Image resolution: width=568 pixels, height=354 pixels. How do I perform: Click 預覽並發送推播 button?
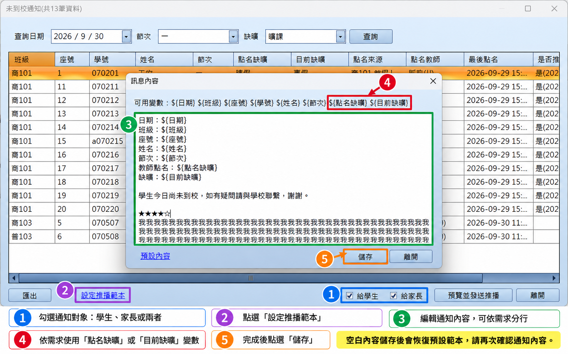pos(473,295)
